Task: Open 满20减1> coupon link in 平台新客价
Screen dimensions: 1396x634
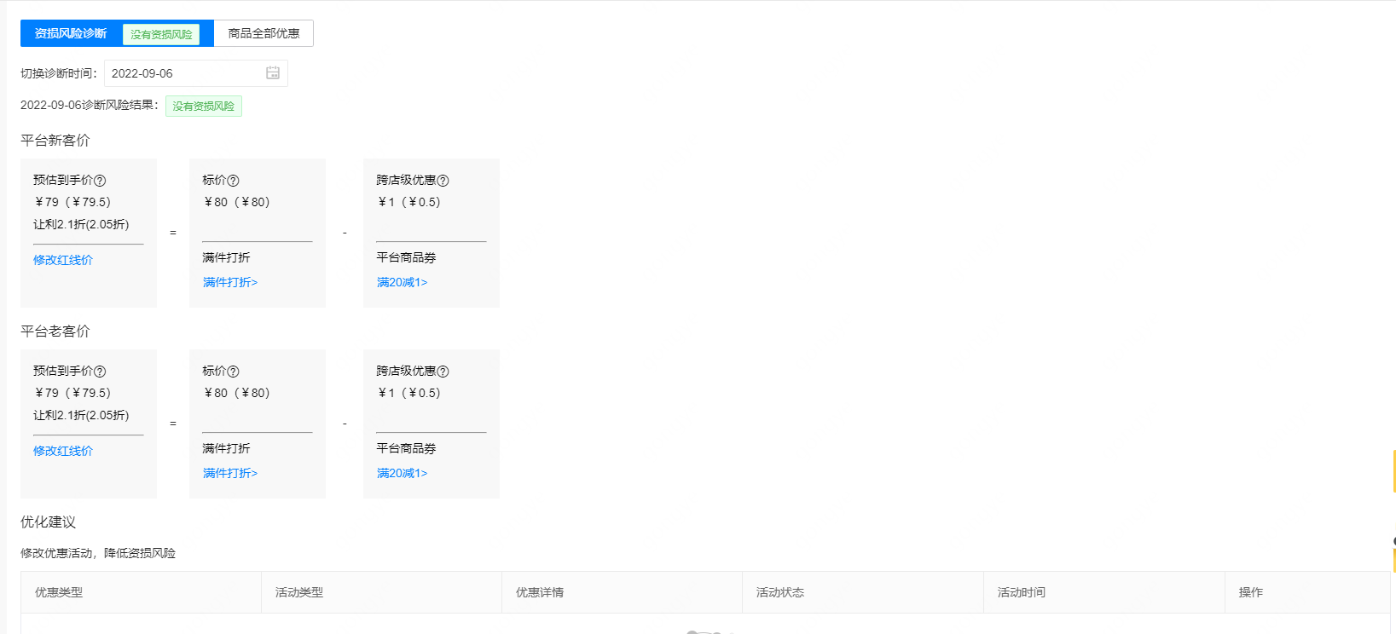Action: 402,282
